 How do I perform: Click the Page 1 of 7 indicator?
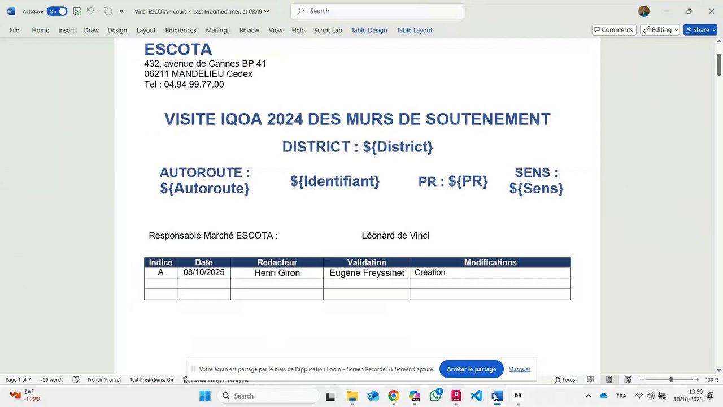[18, 379]
